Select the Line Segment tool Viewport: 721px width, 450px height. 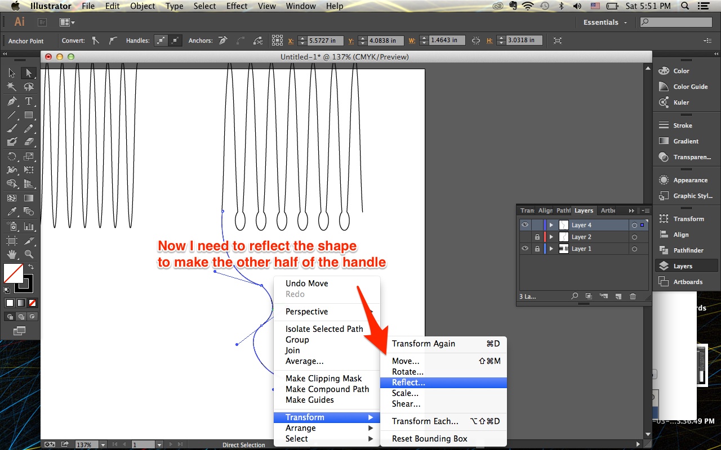pos(12,115)
